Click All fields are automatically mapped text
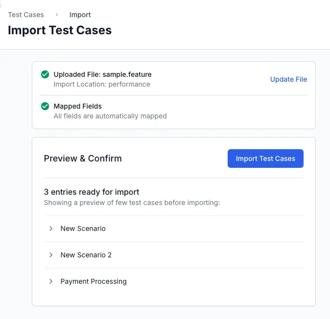This screenshot has width=330, height=319. click(110, 116)
